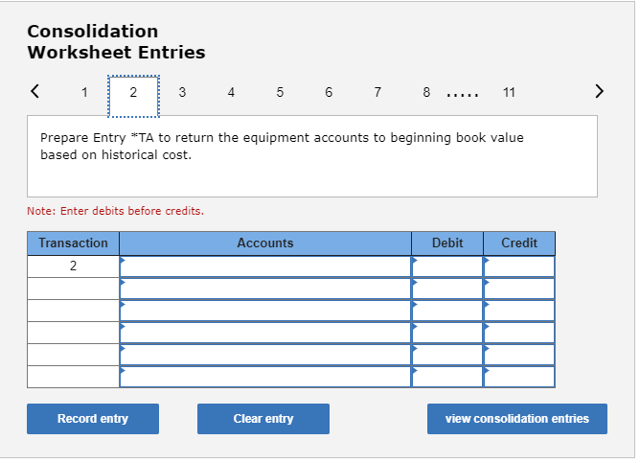This screenshot has width=640, height=463.
Task: Click the 'Enter debits before credits' note
Action: coord(115,211)
